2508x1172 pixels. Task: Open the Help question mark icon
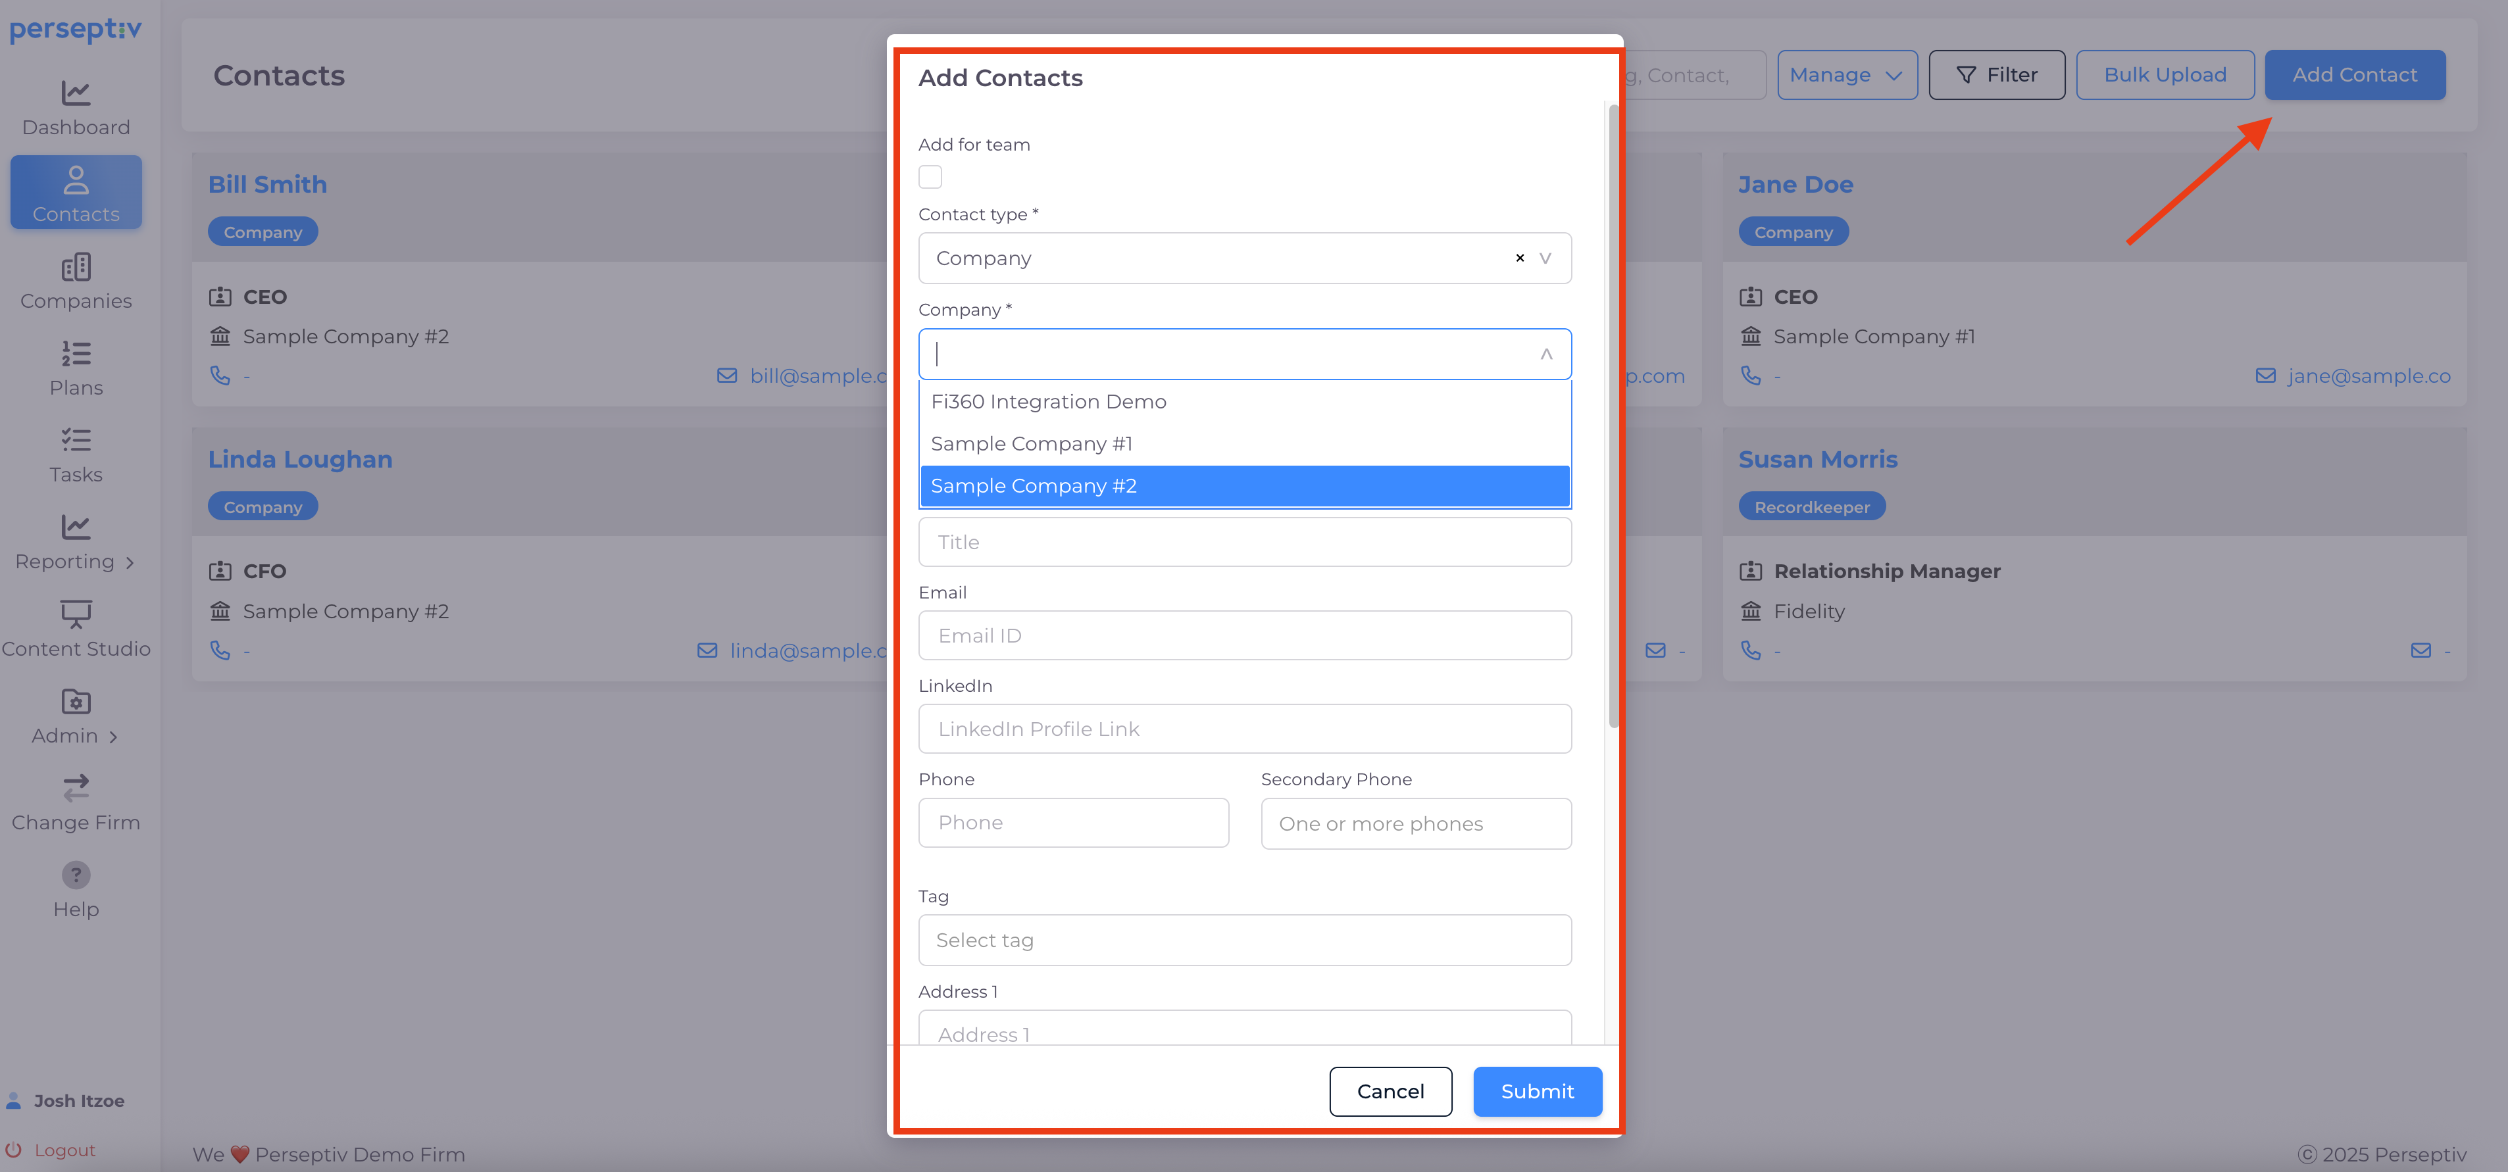[x=76, y=875]
